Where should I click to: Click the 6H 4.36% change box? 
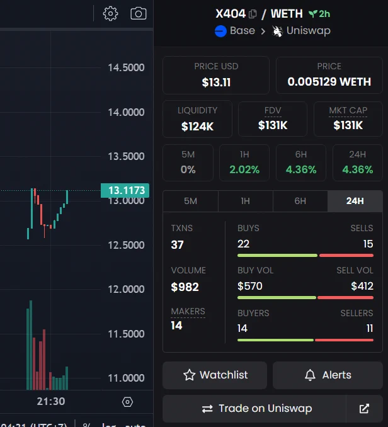tap(301, 162)
